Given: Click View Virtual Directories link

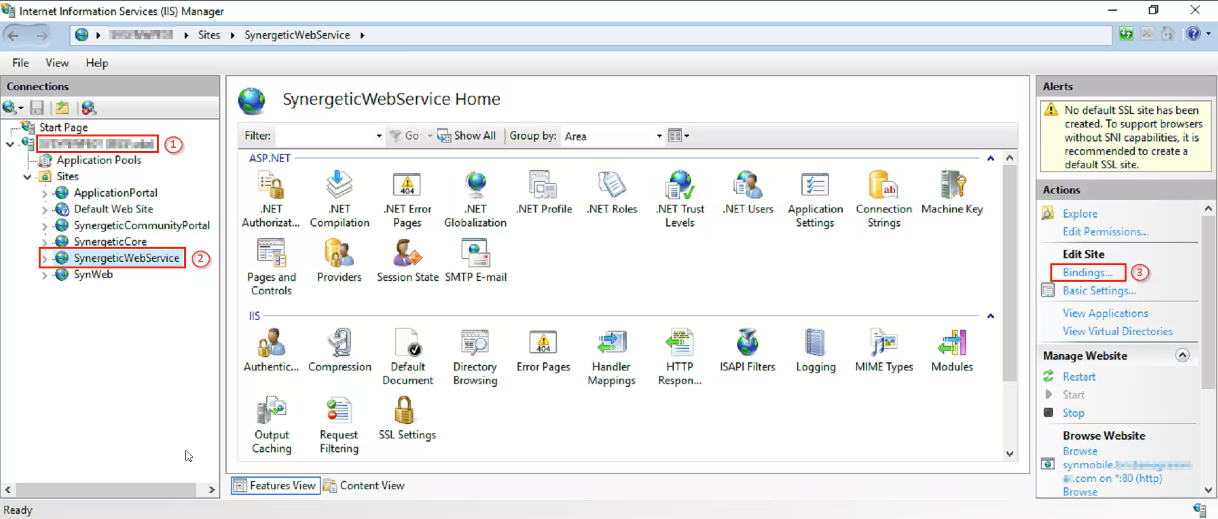Looking at the screenshot, I should tap(1118, 331).
